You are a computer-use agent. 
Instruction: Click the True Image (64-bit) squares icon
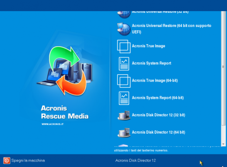[x=124, y=81]
